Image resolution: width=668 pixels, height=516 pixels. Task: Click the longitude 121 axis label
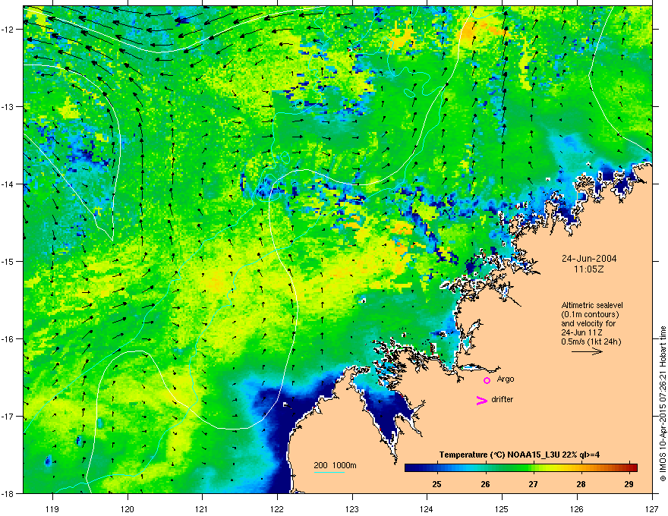point(202,508)
